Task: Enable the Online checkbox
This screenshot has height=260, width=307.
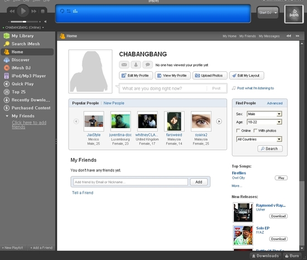Action: [238, 130]
